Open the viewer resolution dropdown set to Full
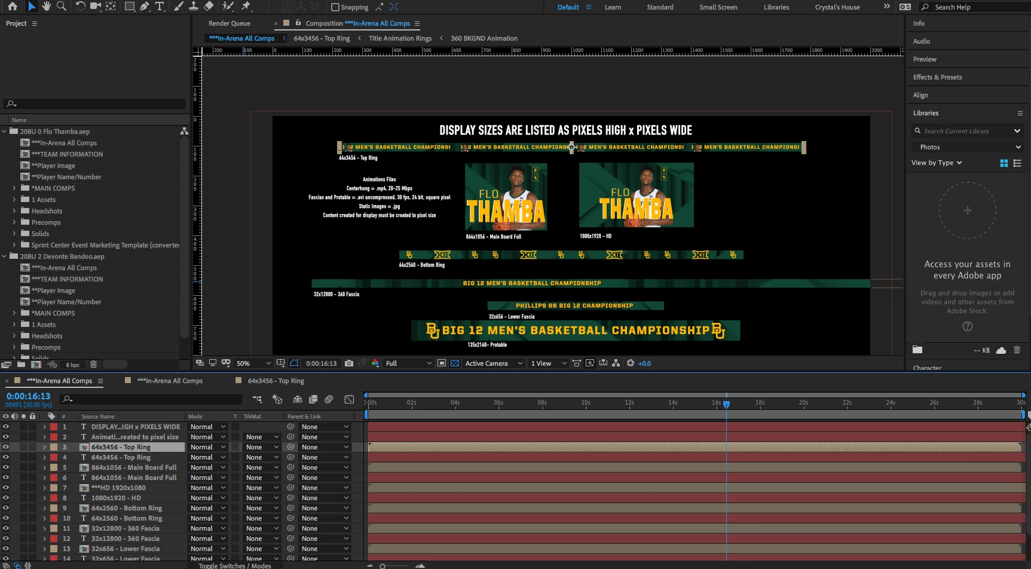1031x569 pixels. [408, 363]
